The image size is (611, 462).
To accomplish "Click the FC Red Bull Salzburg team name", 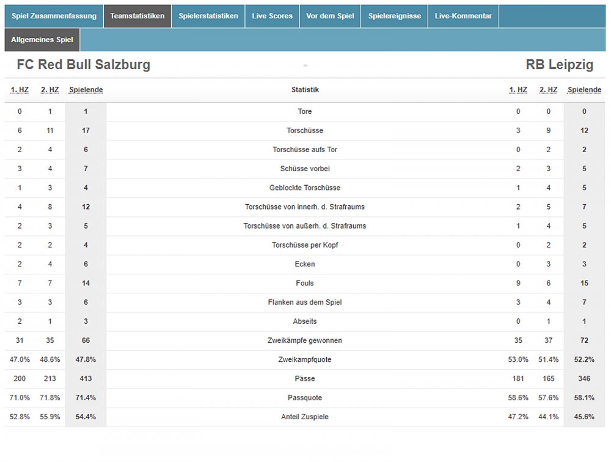I will pyautogui.click(x=83, y=64).
